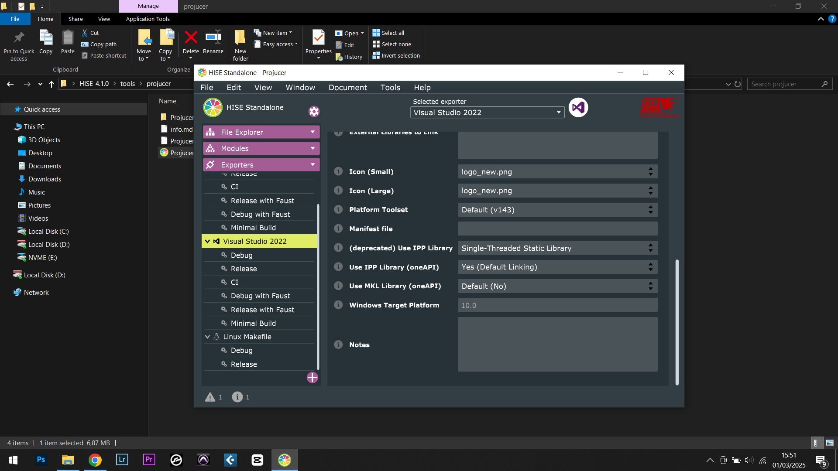Open Properties in the Explorer ribbon
This screenshot has width=838, height=471.
click(x=319, y=44)
